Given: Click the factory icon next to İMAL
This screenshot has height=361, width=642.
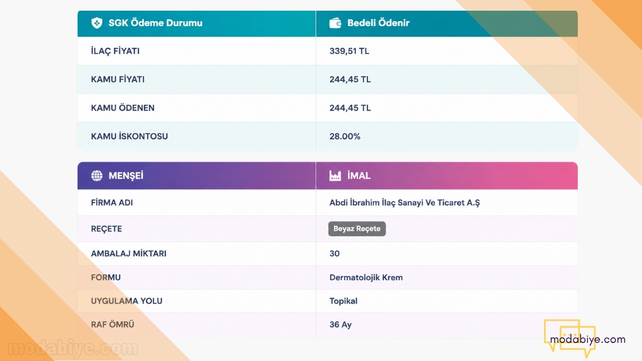Looking at the screenshot, I should click(335, 175).
